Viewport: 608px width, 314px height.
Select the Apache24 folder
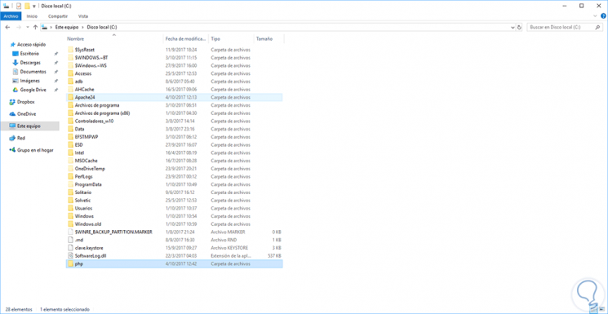175,97
